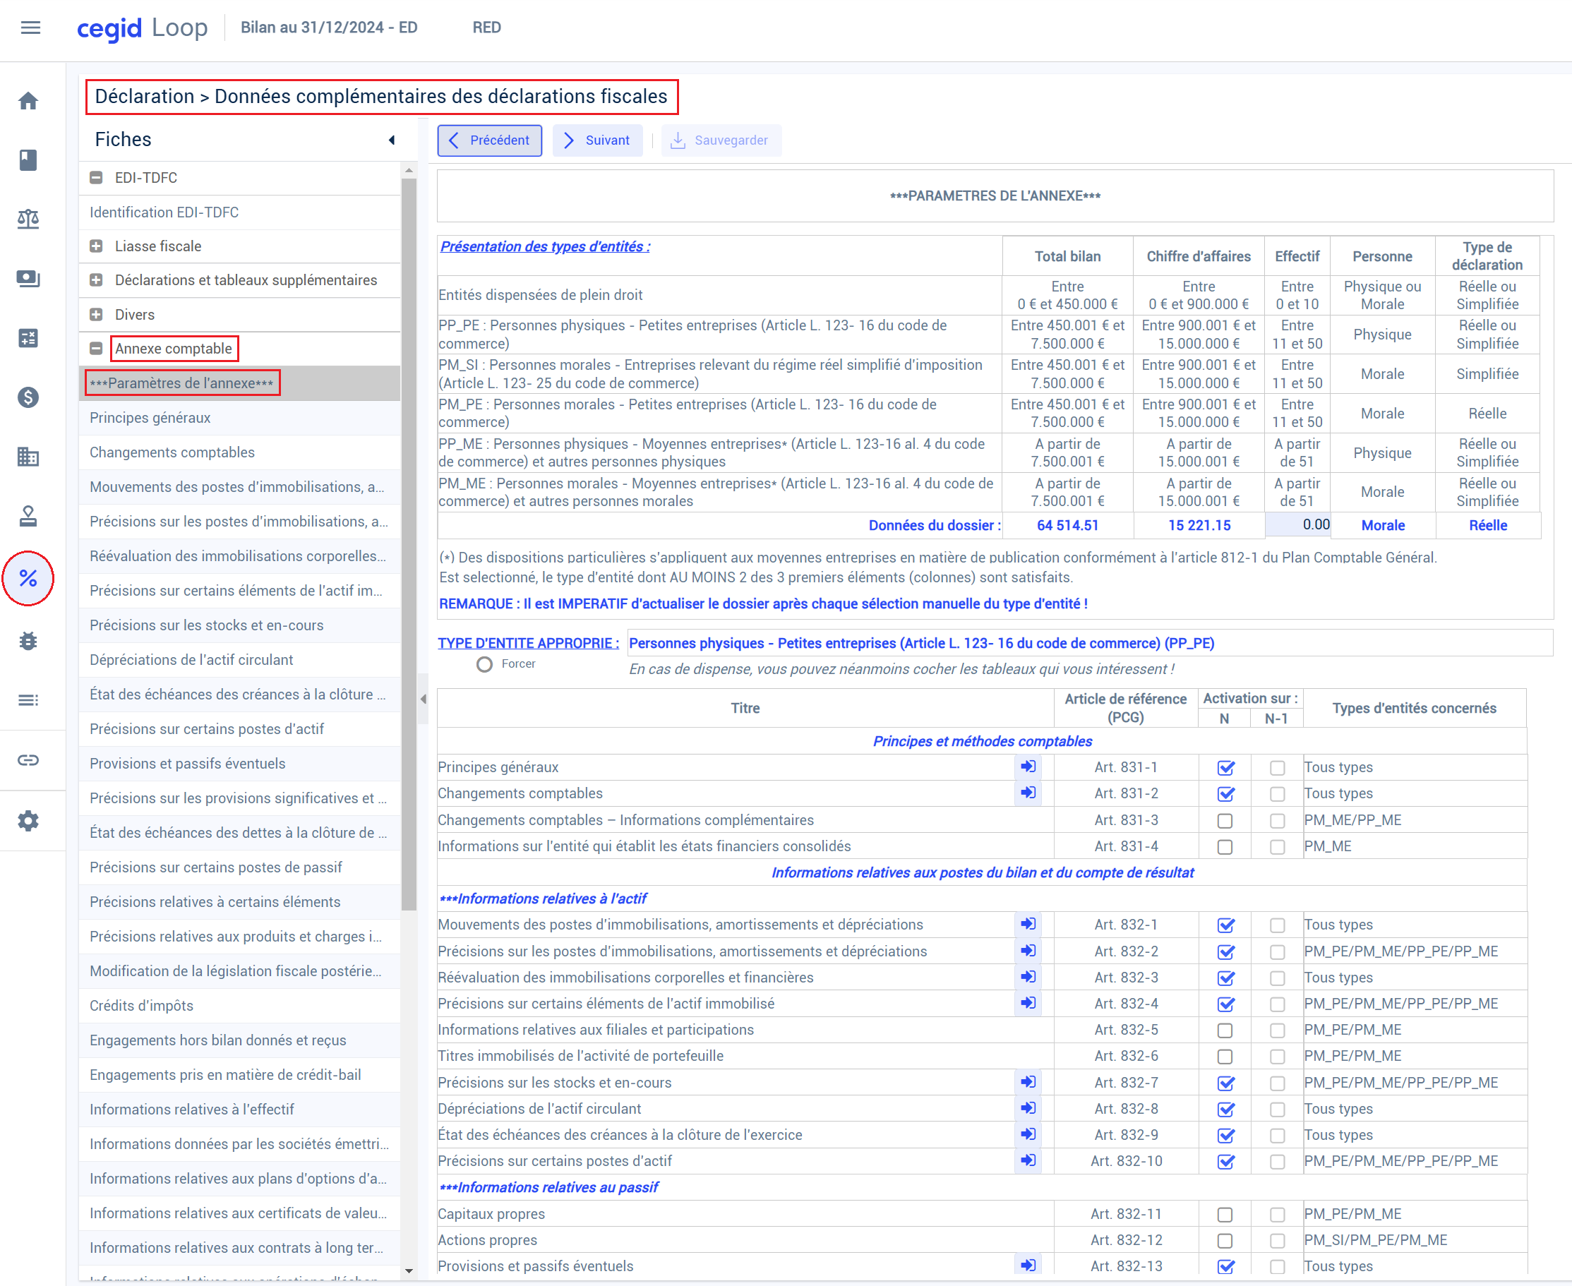This screenshot has width=1572, height=1286.
Task: Click the panel splitter collapse arrow
Action: (423, 699)
